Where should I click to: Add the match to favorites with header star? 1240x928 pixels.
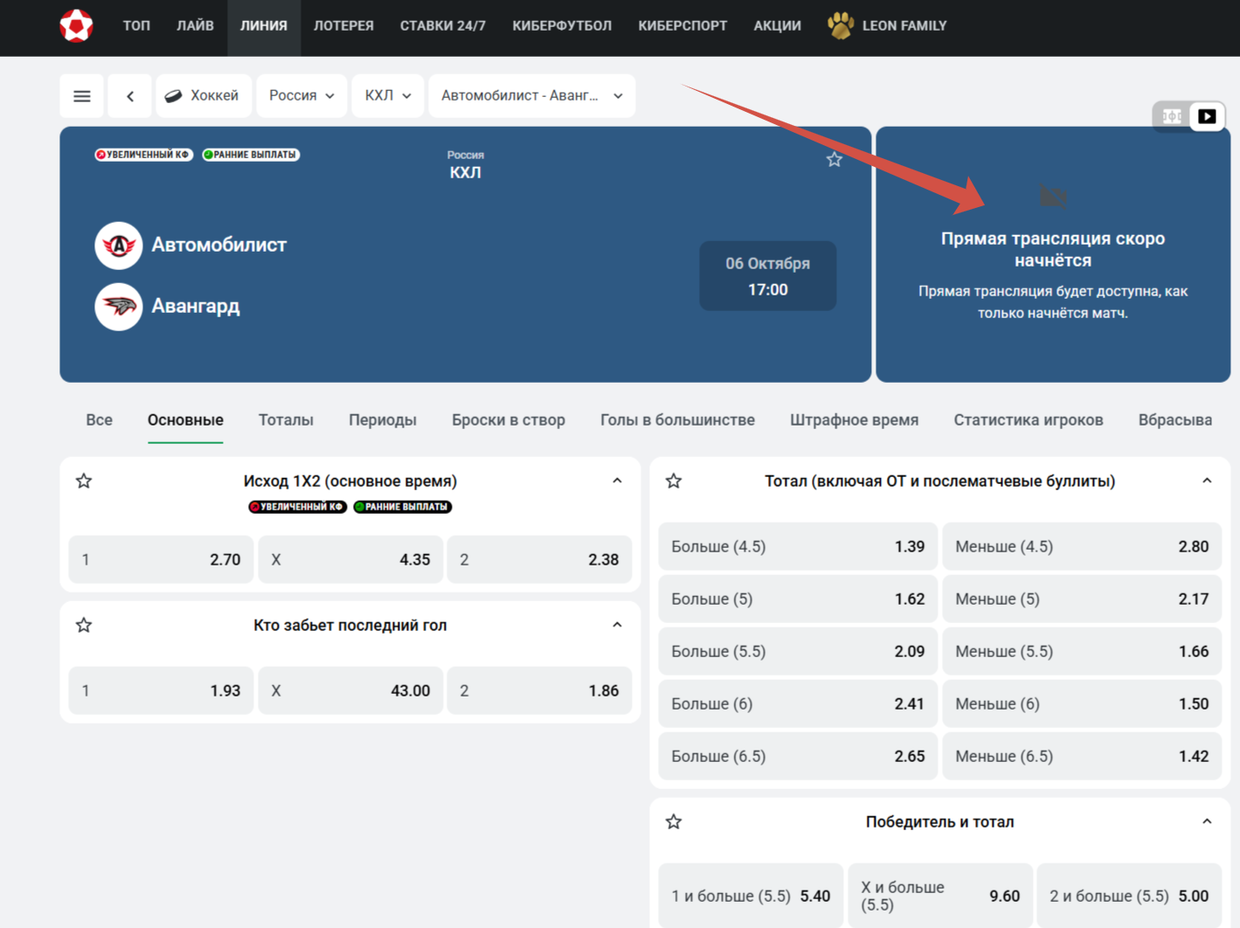(x=835, y=159)
